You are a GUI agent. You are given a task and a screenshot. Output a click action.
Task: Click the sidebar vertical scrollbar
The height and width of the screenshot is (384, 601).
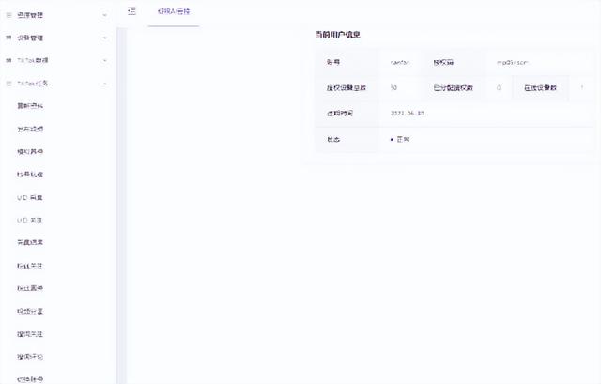tap(120, 188)
